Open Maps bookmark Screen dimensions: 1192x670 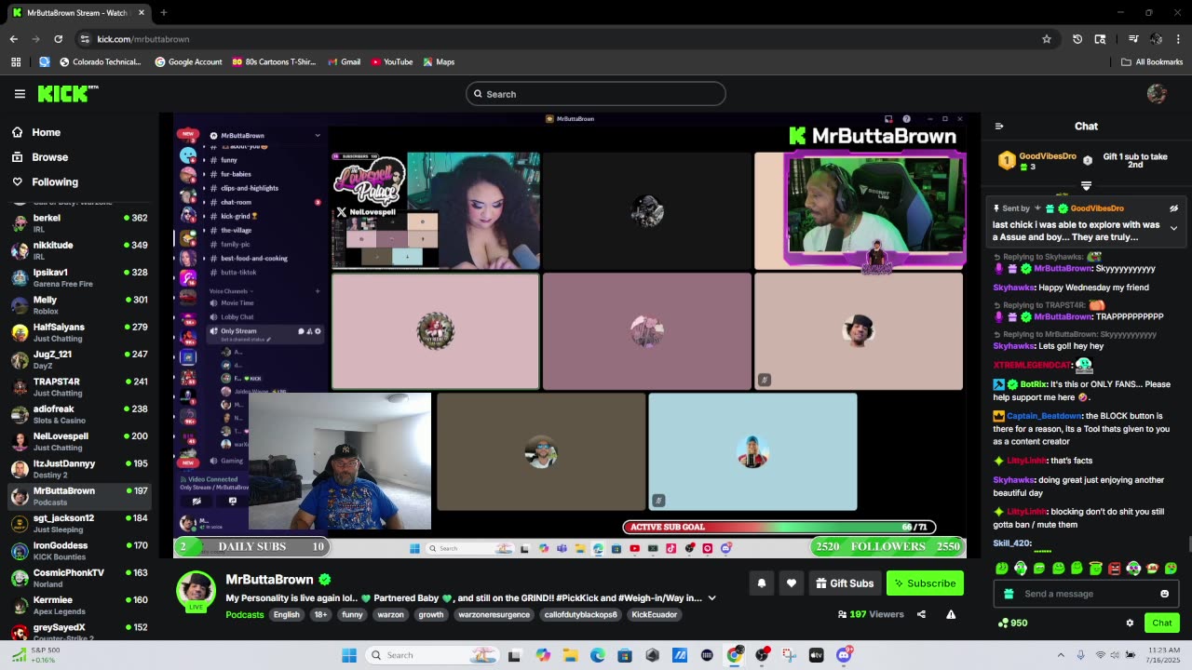pos(439,61)
